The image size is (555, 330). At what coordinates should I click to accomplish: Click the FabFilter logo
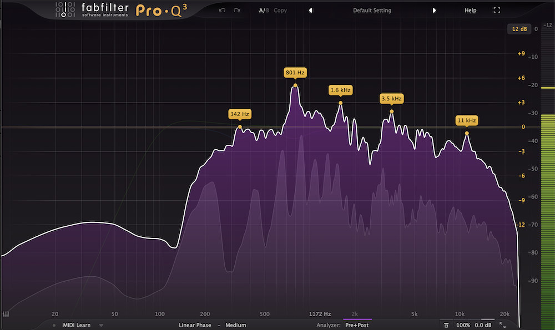pos(92,10)
